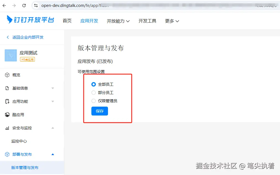
Task: Open the 安全与监控 section icon
Action: (6, 128)
